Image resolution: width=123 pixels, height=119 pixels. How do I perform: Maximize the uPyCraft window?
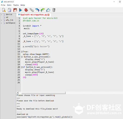click(120, 2)
